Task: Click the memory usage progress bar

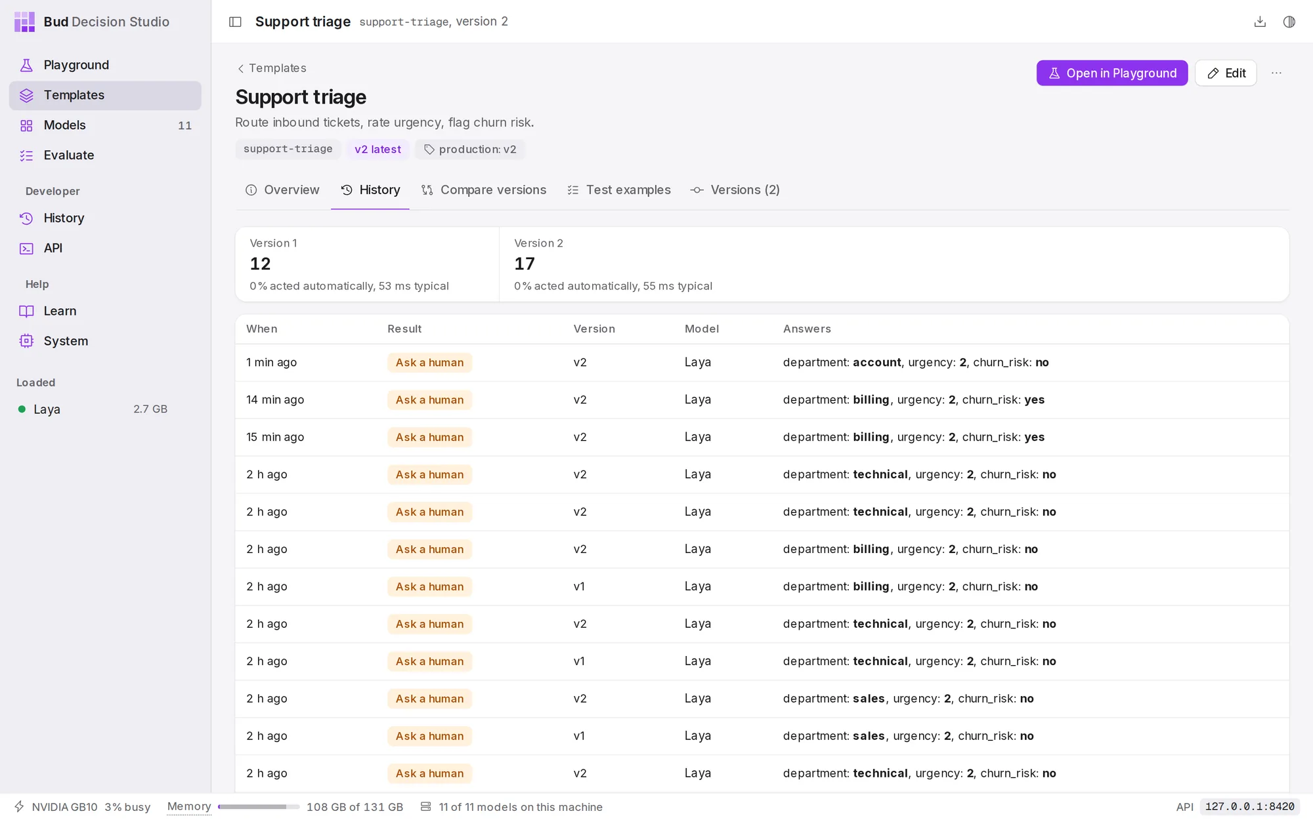Action: coord(259,807)
